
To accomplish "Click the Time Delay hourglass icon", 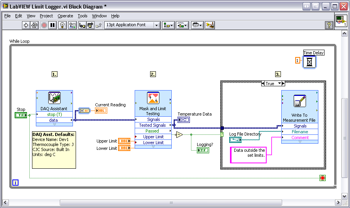I will [x=309, y=62].
